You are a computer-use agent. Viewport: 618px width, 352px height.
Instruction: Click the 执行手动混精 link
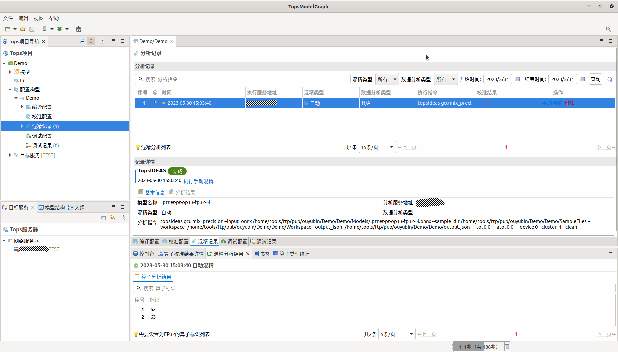[198, 181]
